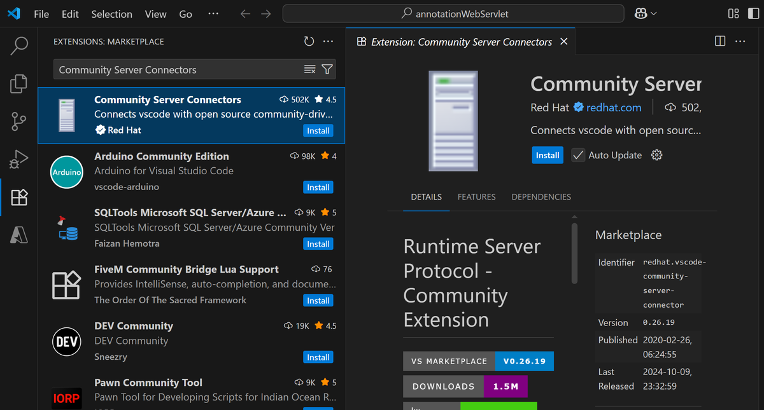Click the SQLTools extension icon
Image resolution: width=764 pixels, height=410 pixels.
[67, 228]
